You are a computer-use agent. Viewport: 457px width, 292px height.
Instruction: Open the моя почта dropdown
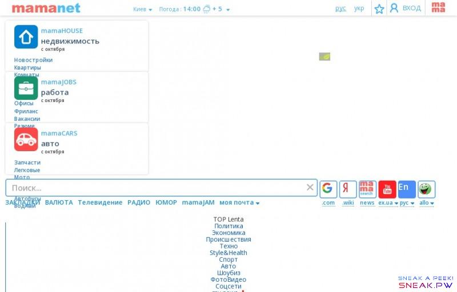[239, 202]
